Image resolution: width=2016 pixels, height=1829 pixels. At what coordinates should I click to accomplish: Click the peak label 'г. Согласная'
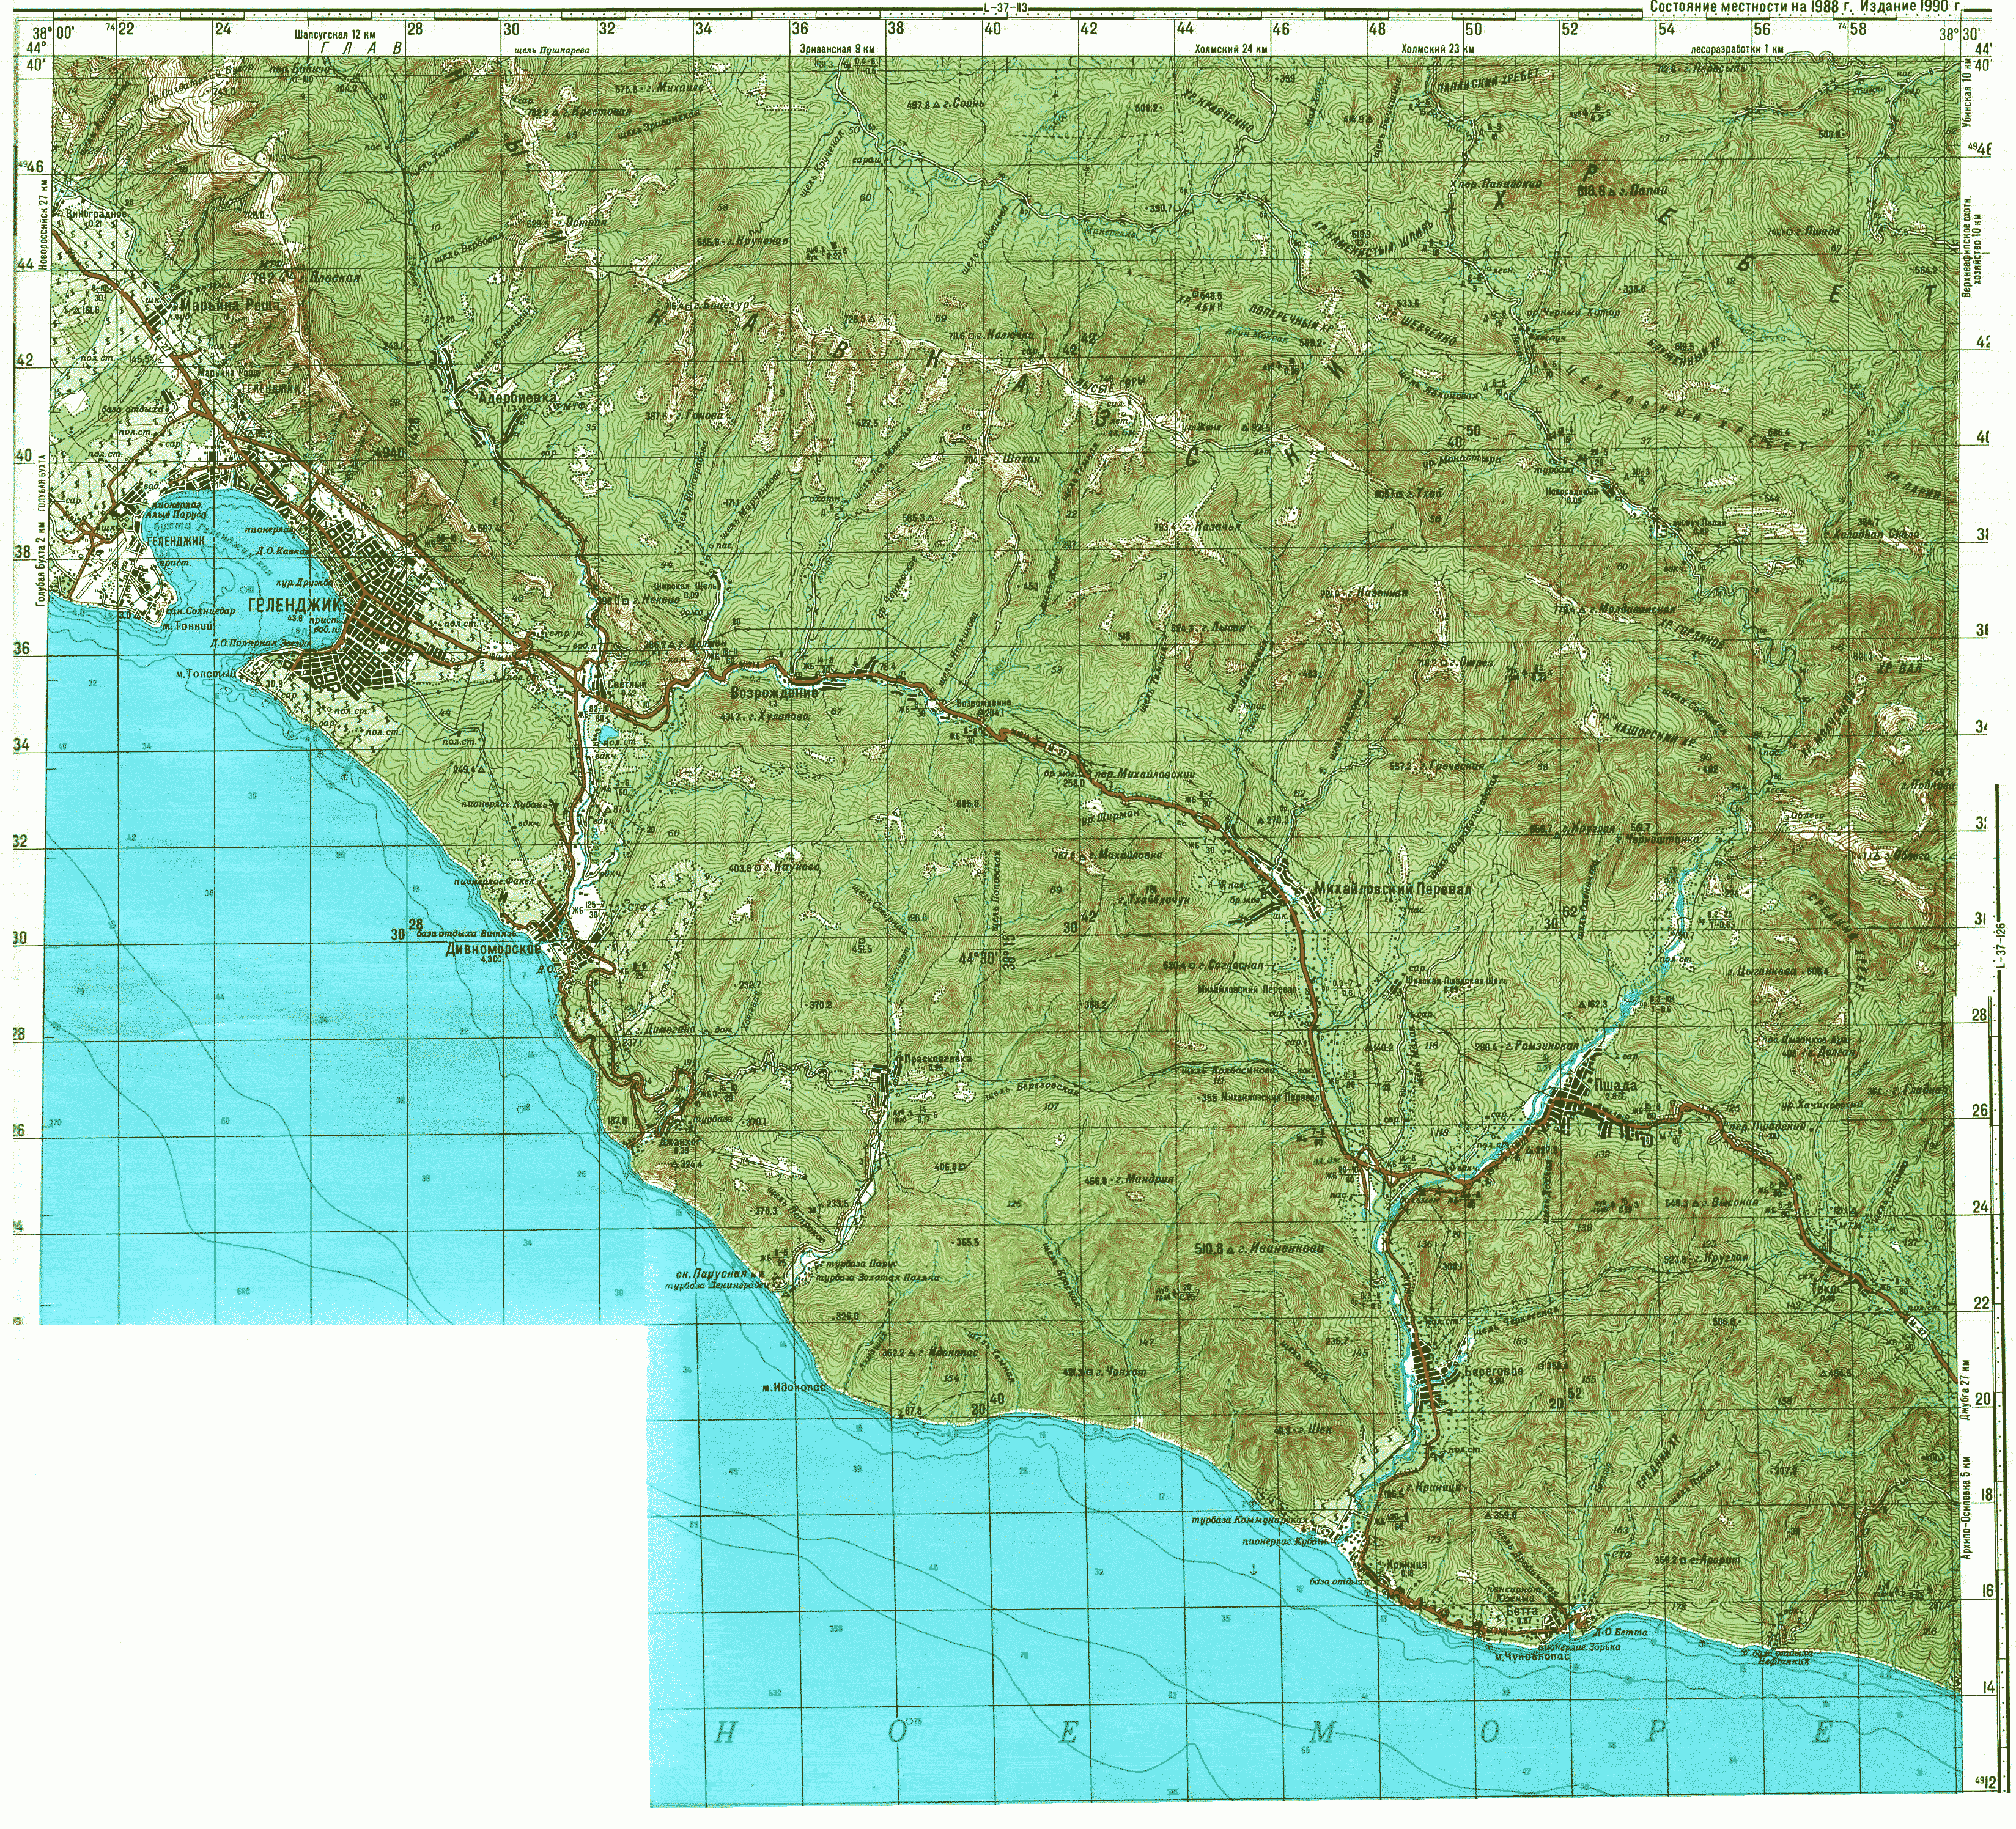click(x=1232, y=965)
